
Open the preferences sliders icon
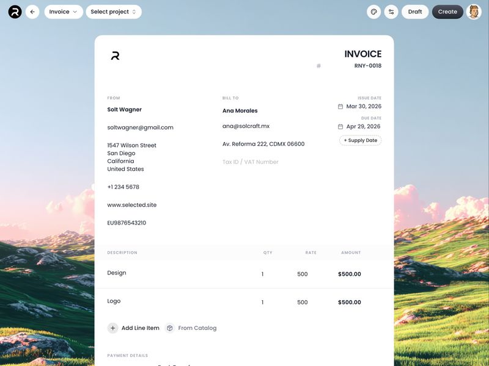coord(391,11)
